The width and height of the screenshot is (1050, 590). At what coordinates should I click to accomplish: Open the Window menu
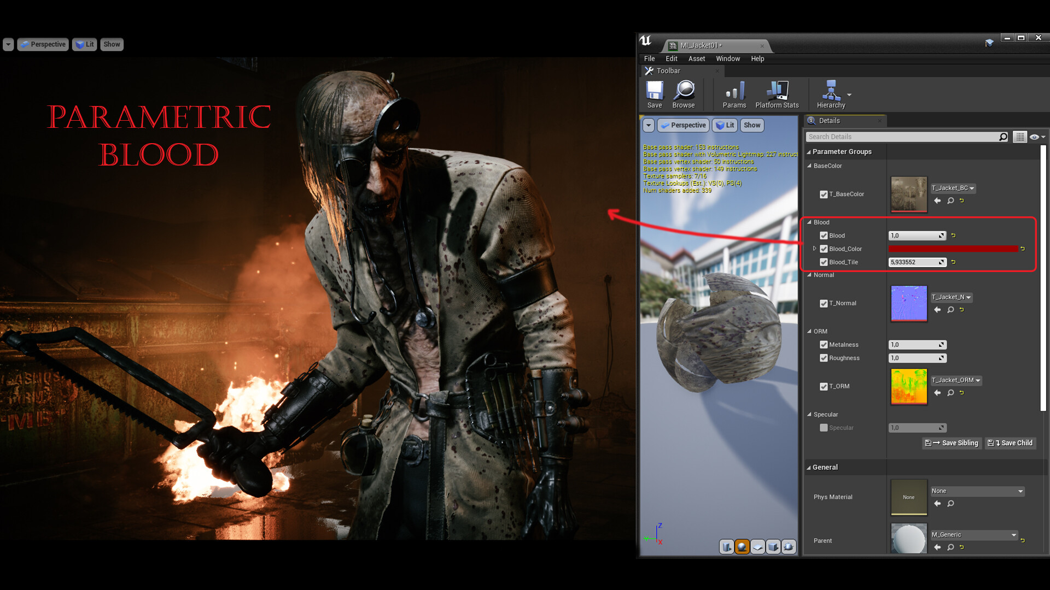pos(727,58)
